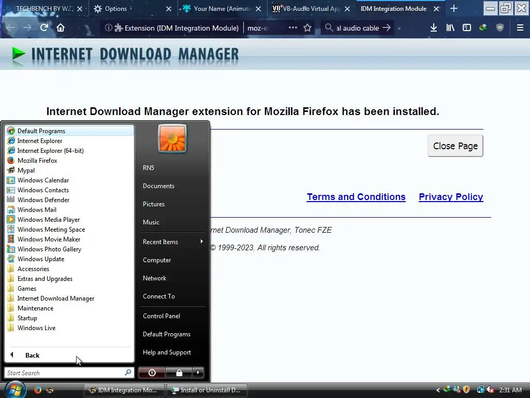Switch to IDM Integration Module taskbar window

[124, 390]
